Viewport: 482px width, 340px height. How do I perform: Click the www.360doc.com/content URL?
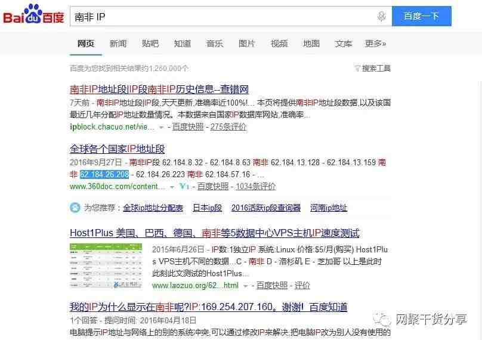pyautogui.click(x=118, y=186)
